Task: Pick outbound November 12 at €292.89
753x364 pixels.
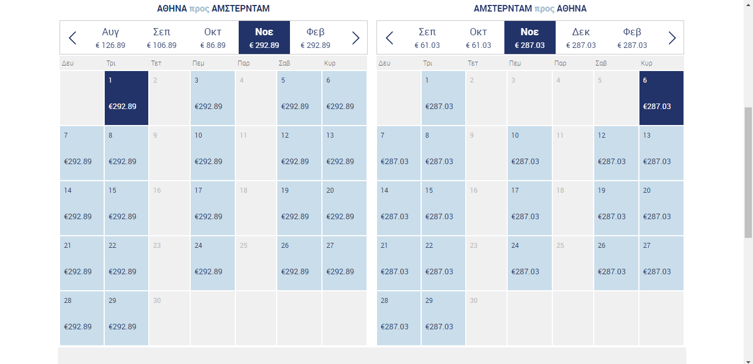Action: coord(299,153)
